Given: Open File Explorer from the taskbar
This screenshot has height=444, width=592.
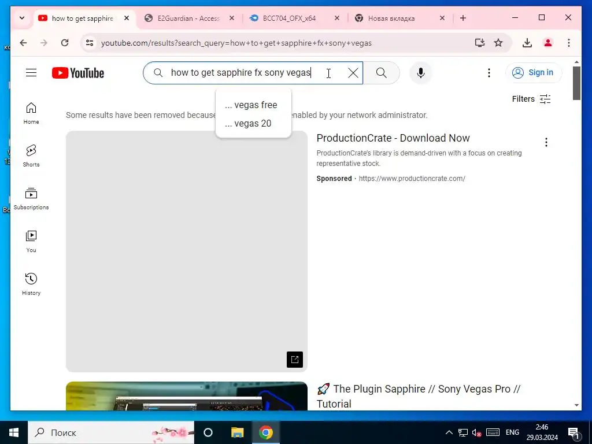Looking at the screenshot, I should pyautogui.click(x=237, y=432).
